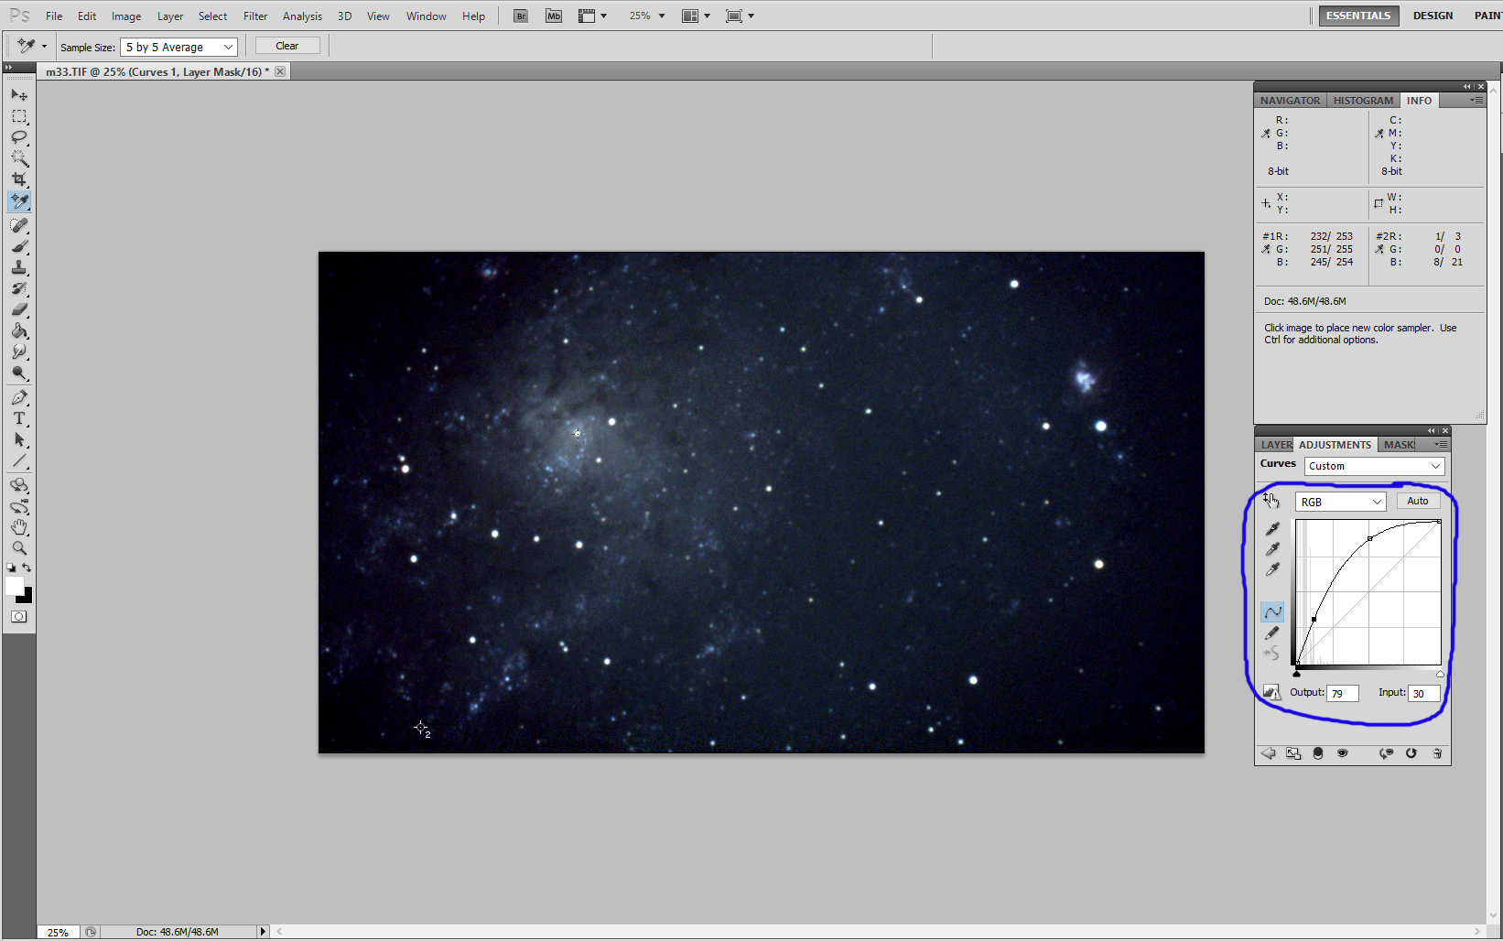
Task: Click the Auto curves button
Action: (1418, 501)
